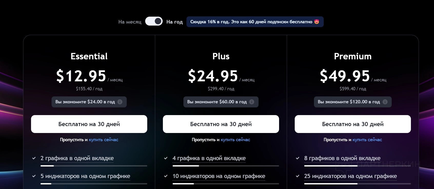Screen dimensions: 434x189
Task: Click 'купить сейчас' link under Premium
Action: click(367, 140)
